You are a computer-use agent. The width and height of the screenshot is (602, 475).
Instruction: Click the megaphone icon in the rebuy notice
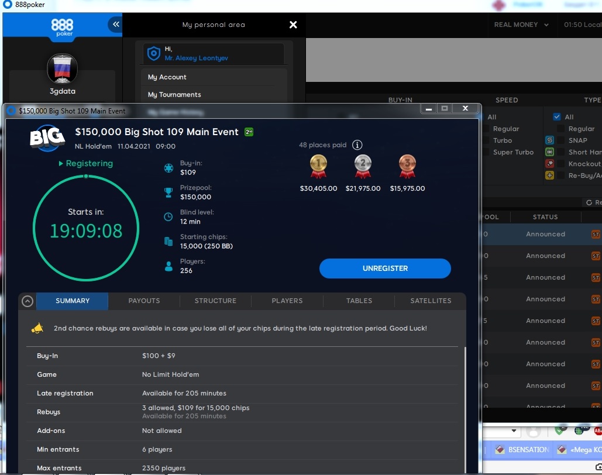[x=37, y=328]
